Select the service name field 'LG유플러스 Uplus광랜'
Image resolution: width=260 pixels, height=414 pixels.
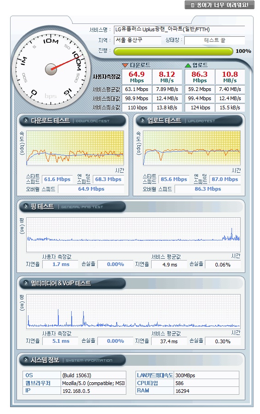(180, 29)
